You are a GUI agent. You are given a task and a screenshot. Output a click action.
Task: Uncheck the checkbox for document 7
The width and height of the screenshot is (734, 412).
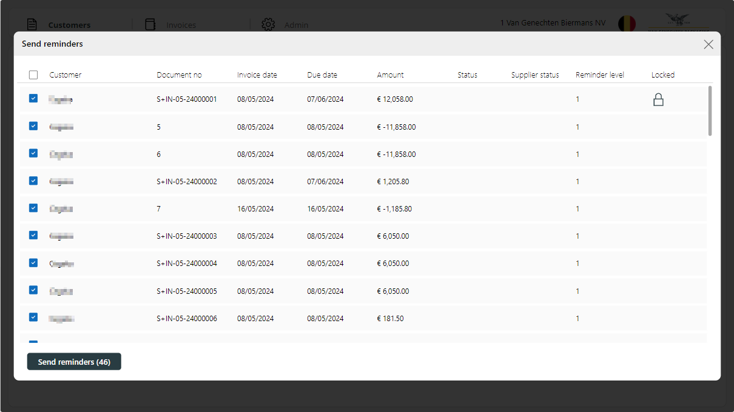[33, 208]
